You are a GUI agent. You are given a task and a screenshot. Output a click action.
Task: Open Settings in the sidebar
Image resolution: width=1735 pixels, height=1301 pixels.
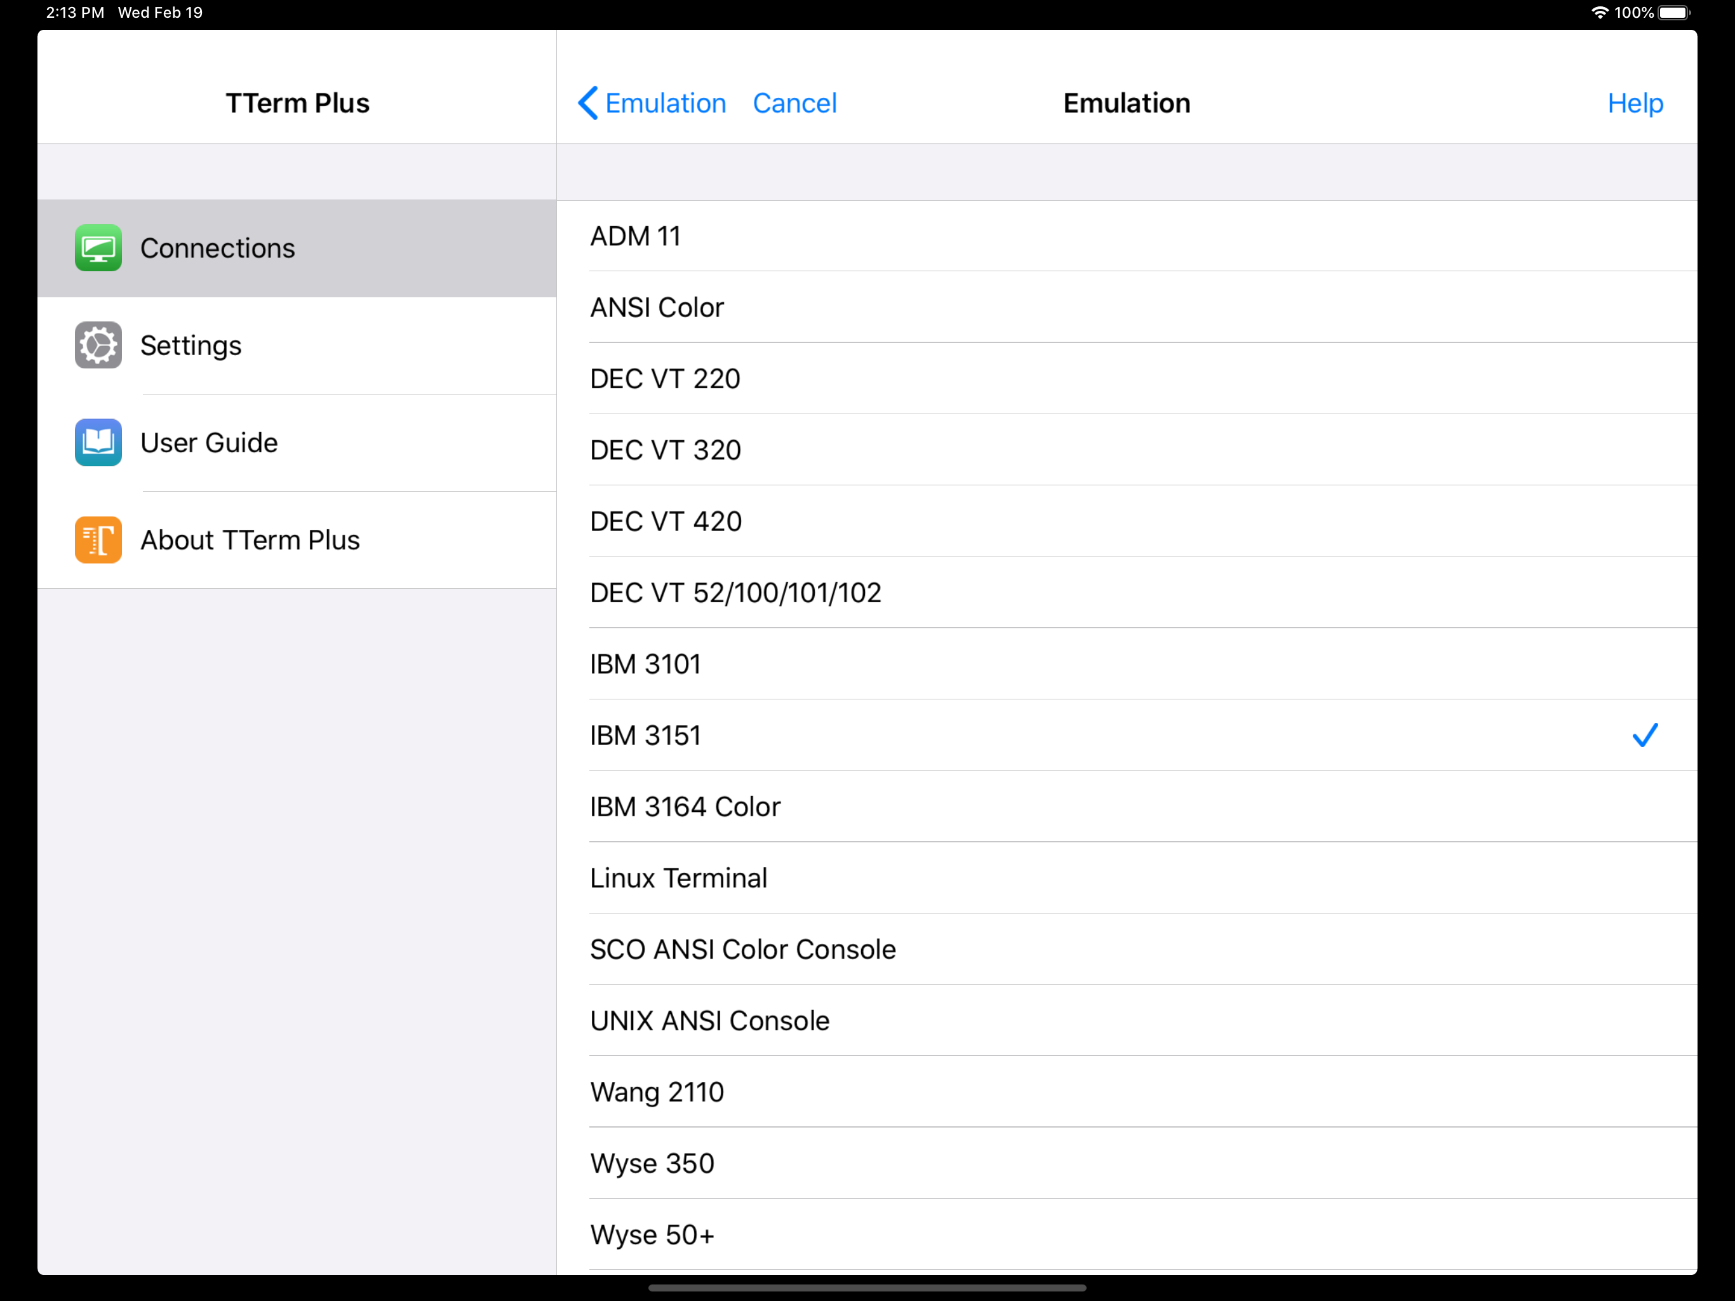pyautogui.click(x=297, y=345)
